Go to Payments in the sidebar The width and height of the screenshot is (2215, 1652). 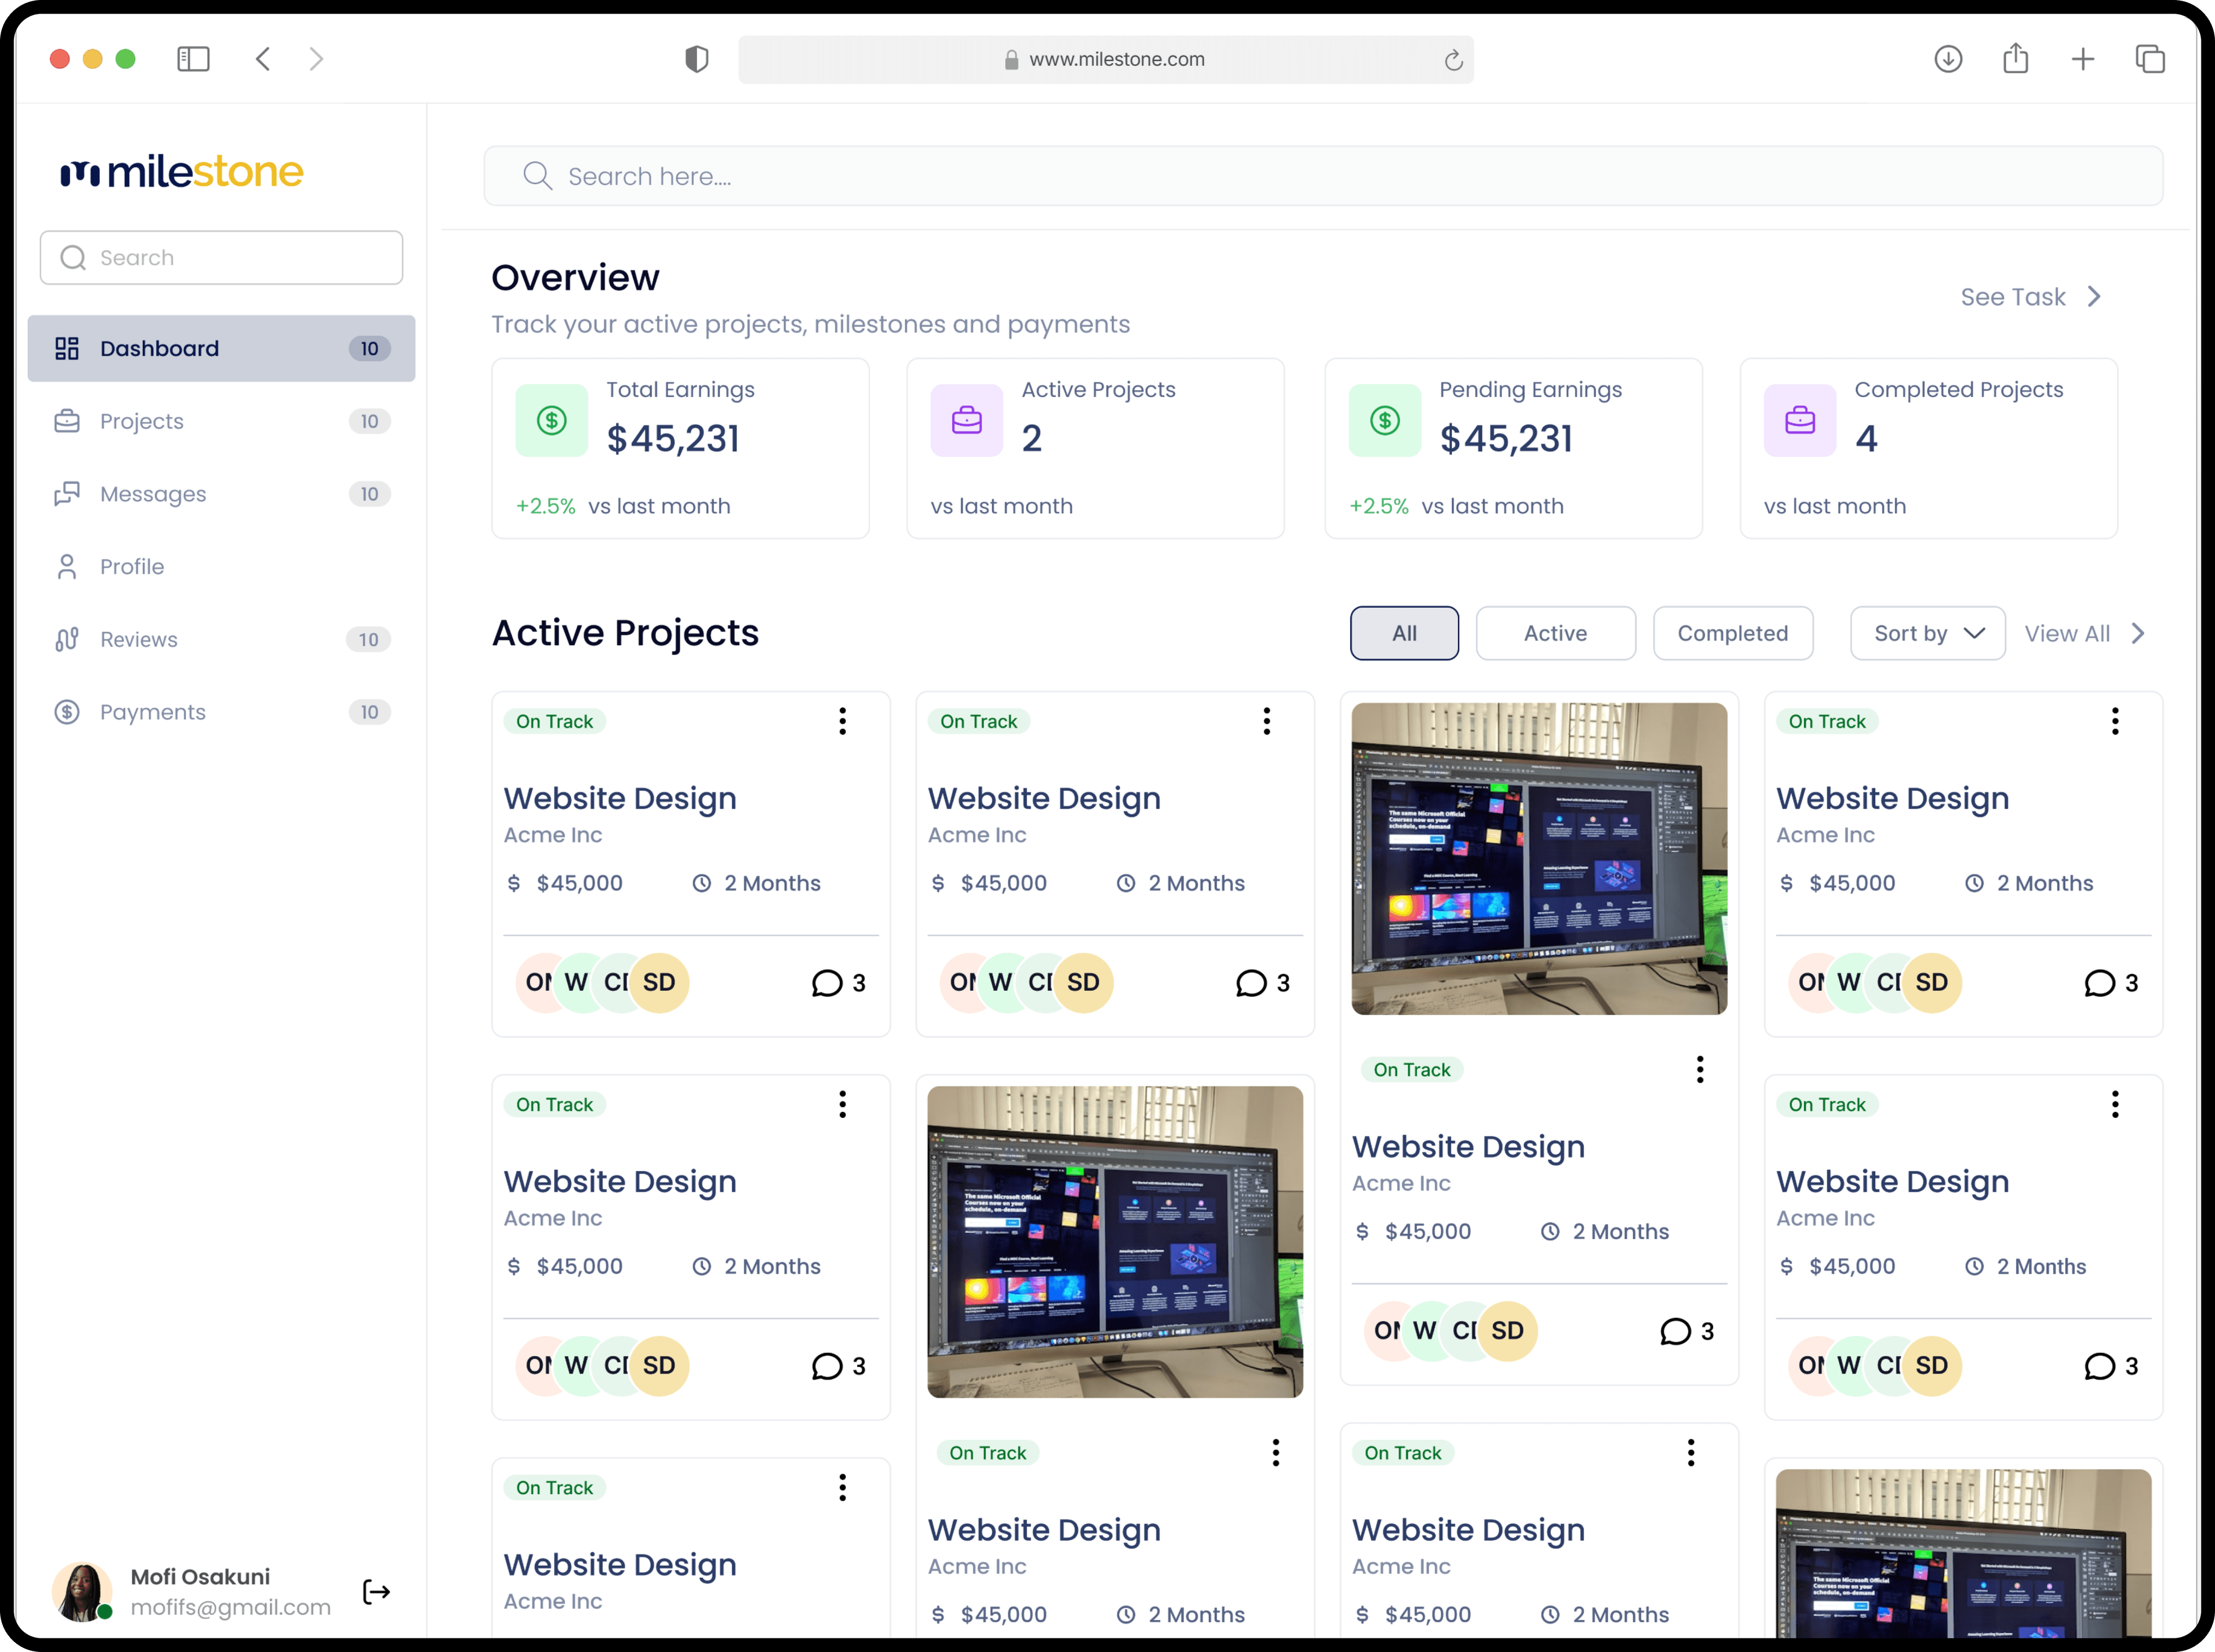(x=152, y=712)
